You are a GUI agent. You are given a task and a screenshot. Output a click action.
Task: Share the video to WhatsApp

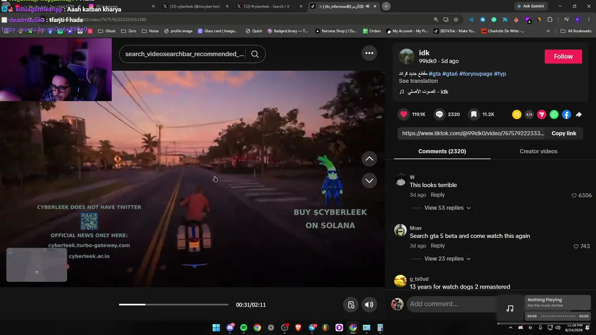[x=554, y=114]
